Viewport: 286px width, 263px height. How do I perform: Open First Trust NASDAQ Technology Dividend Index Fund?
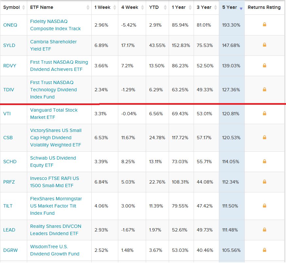pos(53,90)
